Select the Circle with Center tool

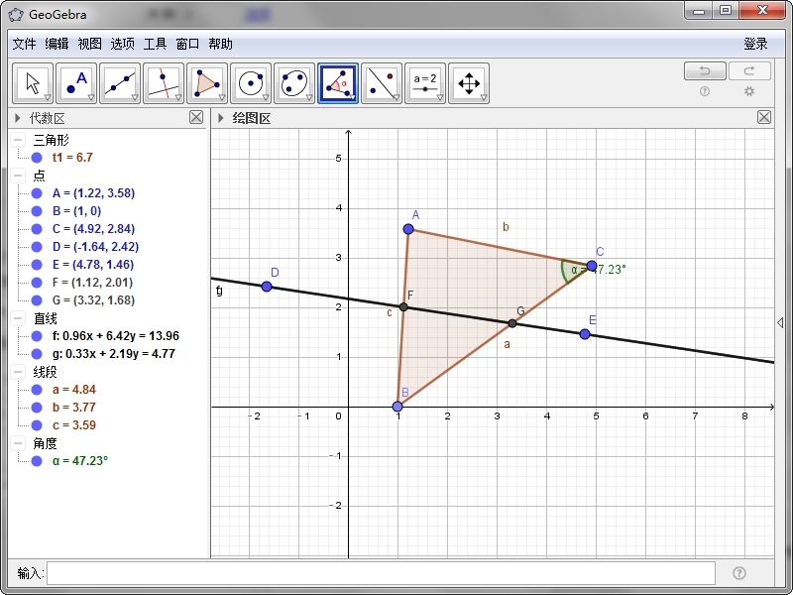[250, 82]
